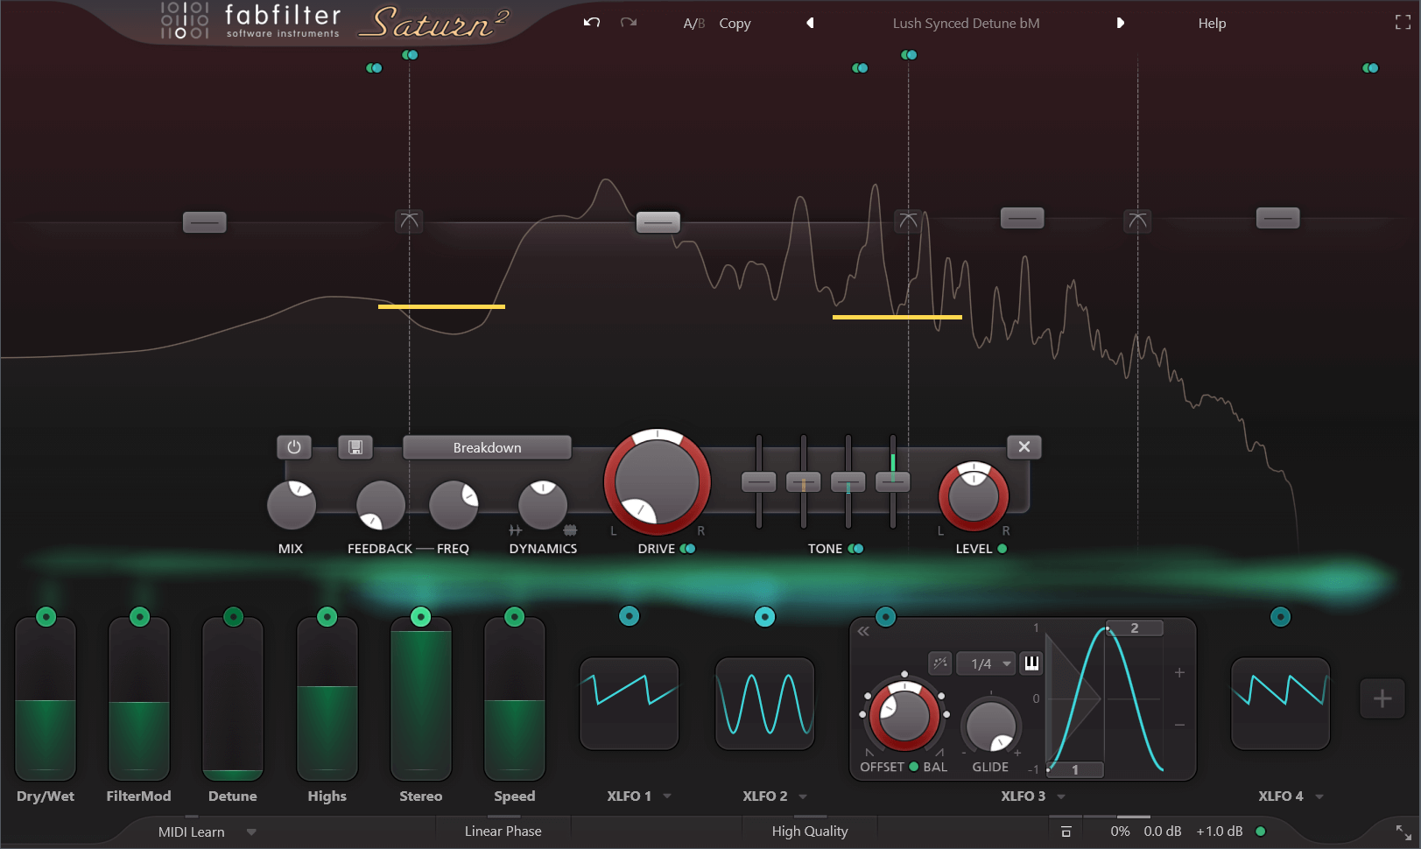The width and height of the screenshot is (1421, 849).
Task: Open the 1/4 sync rate dropdown
Action: tap(986, 663)
